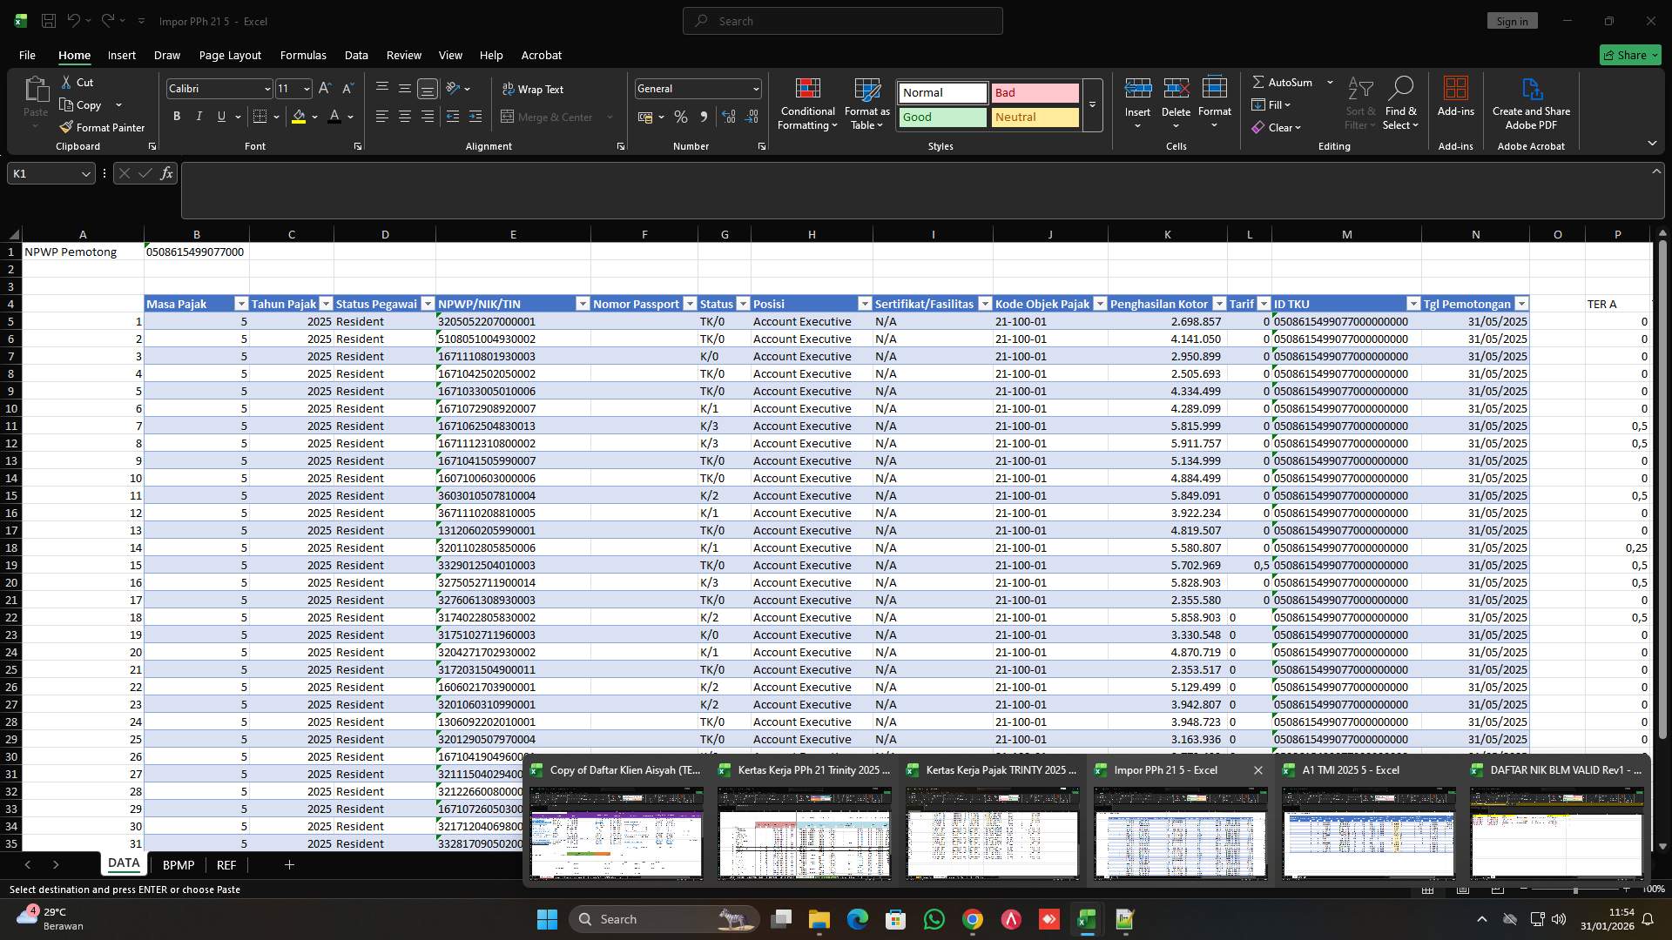Switch to the Formulas ribbon tab
Image resolution: width=1672 pixels, height=940 pixels.
coord(302,55)
